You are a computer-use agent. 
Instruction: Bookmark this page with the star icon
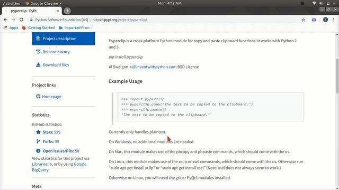click(303, 20)
